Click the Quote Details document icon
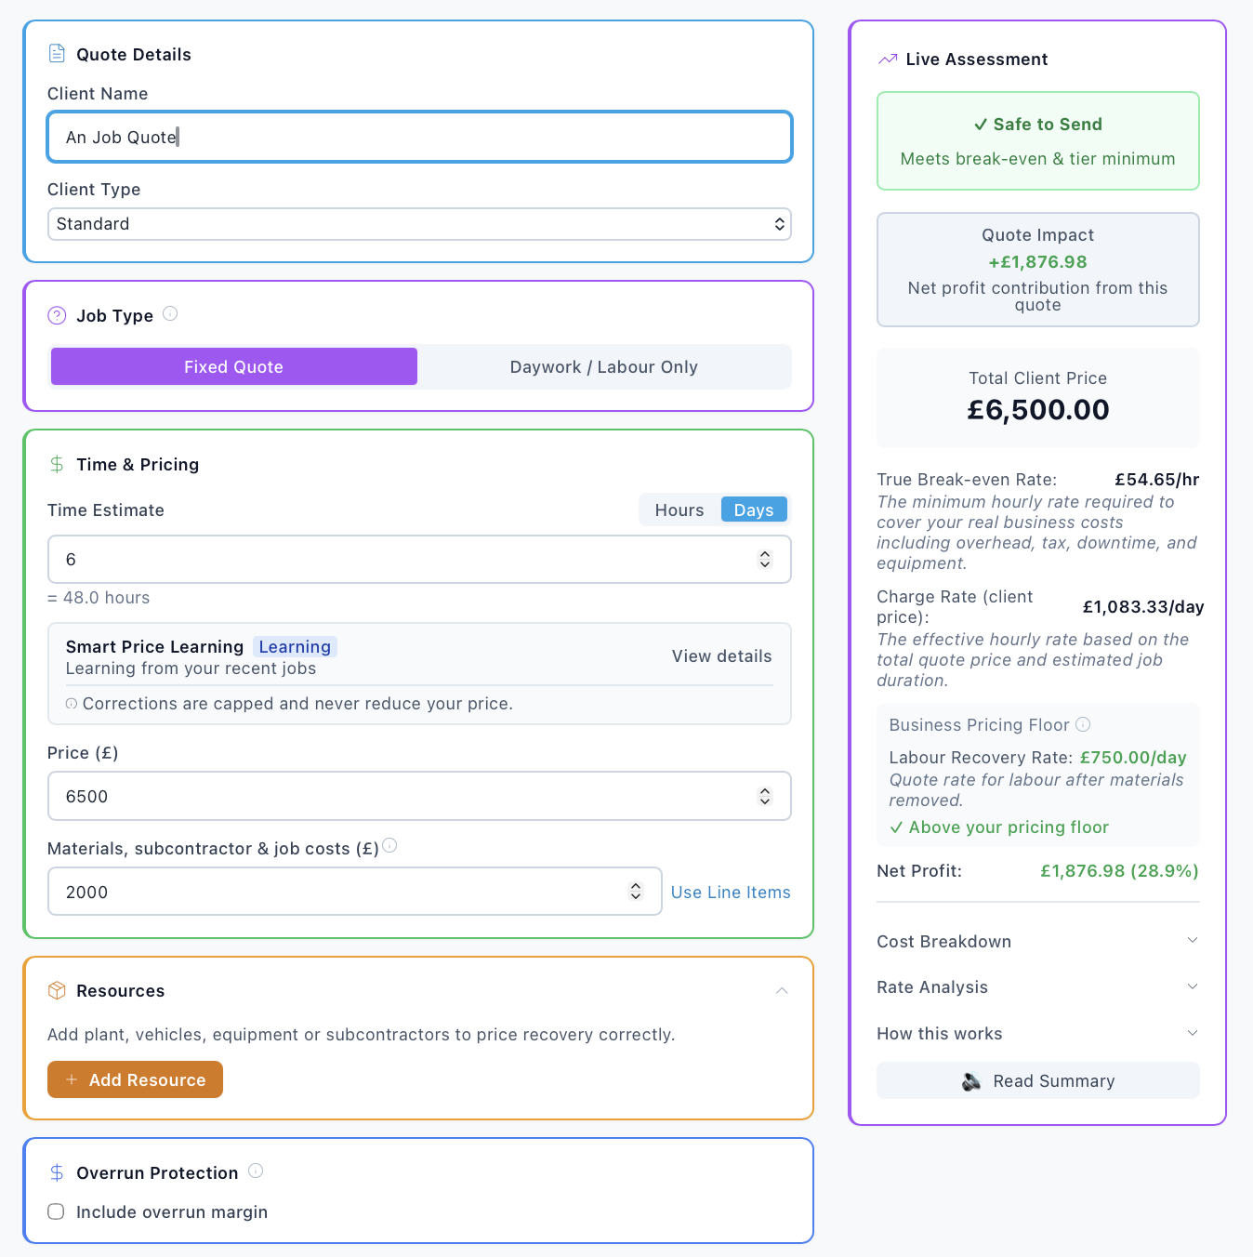Image resolution: width=1253 pixels, height=1257 pixels. 57,54
